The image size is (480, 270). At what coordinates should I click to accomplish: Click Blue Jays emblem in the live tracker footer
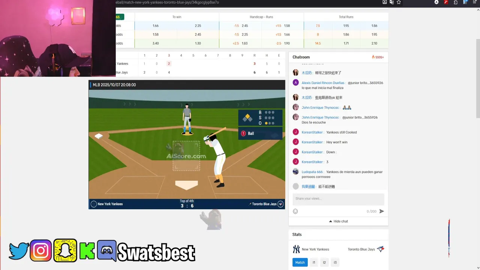[280, 204]
